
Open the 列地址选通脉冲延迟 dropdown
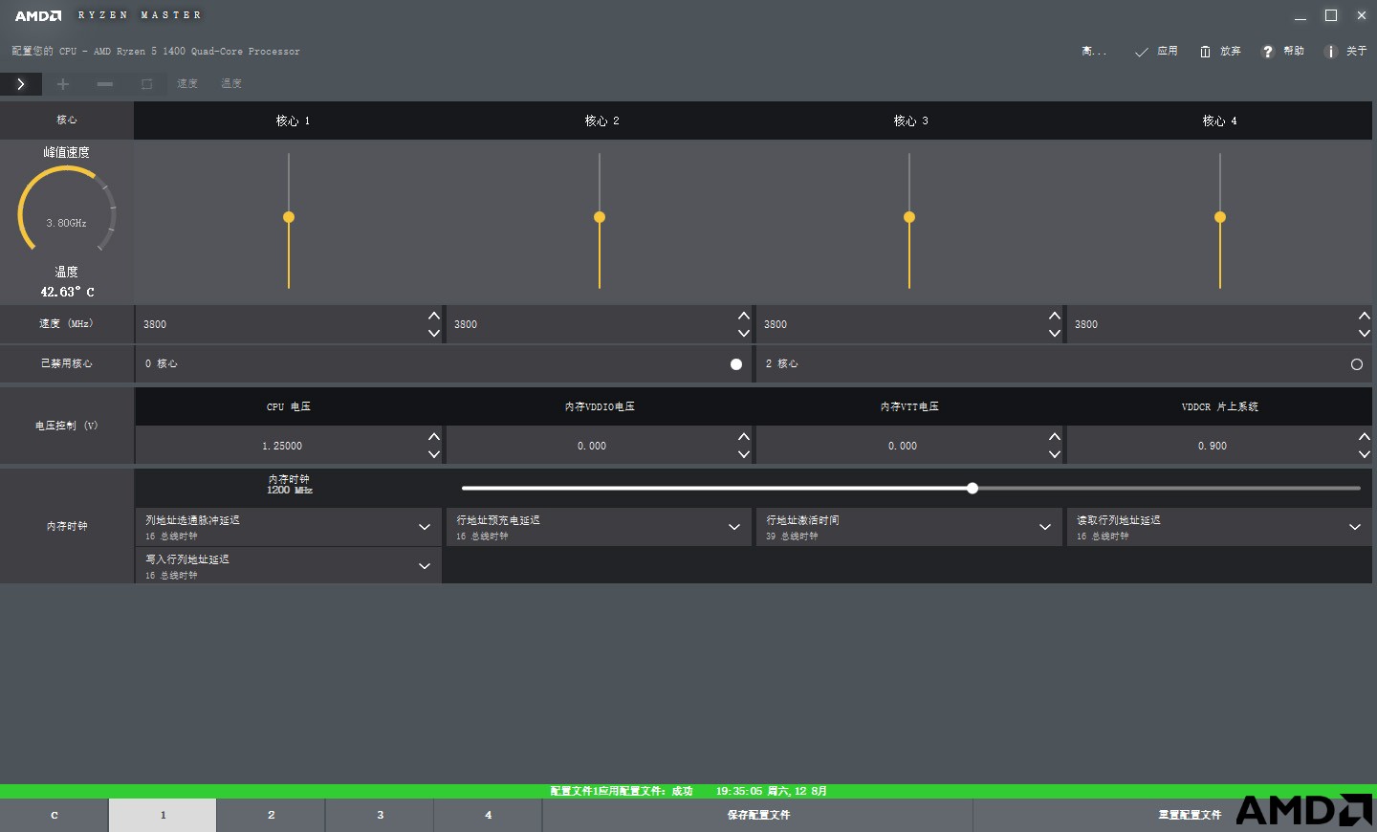[288, 527]
